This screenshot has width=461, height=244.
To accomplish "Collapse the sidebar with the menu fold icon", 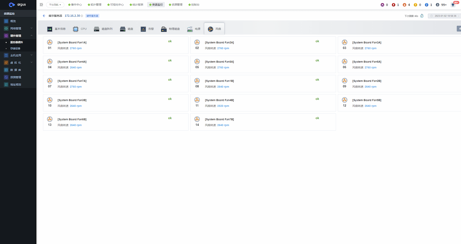I will point(41,5).
